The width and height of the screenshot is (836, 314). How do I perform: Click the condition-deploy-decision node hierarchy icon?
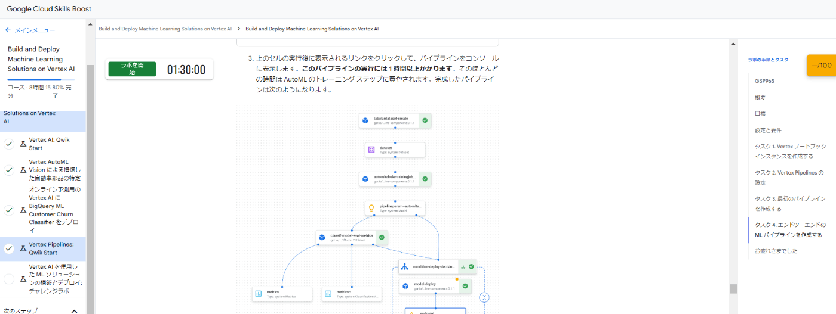pos(404,266)
